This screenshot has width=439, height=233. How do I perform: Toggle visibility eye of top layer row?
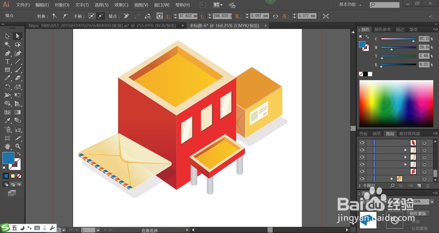[362, 142]
